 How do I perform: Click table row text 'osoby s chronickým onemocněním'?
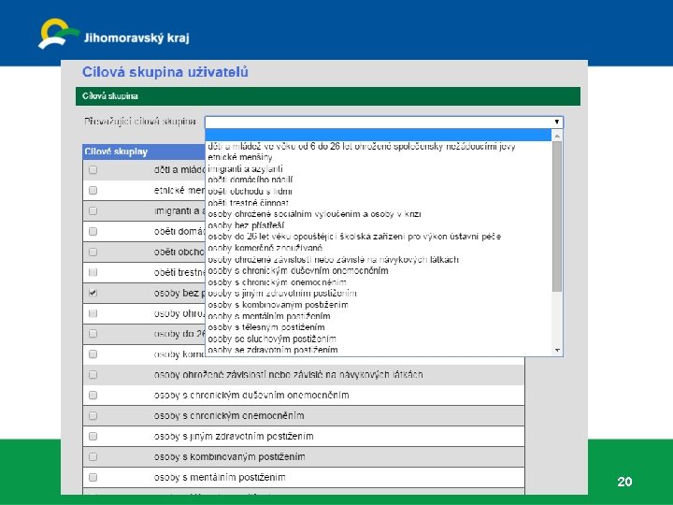pos(229,415)
